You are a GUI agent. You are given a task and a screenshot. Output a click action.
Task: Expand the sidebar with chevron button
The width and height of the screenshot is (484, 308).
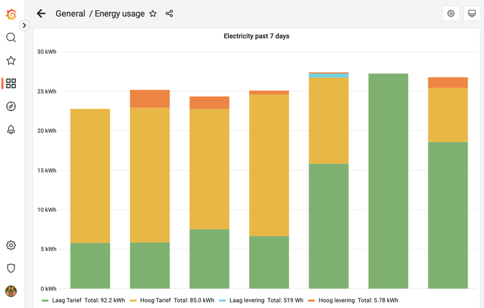pyautogui.click(x=24, y=25)
